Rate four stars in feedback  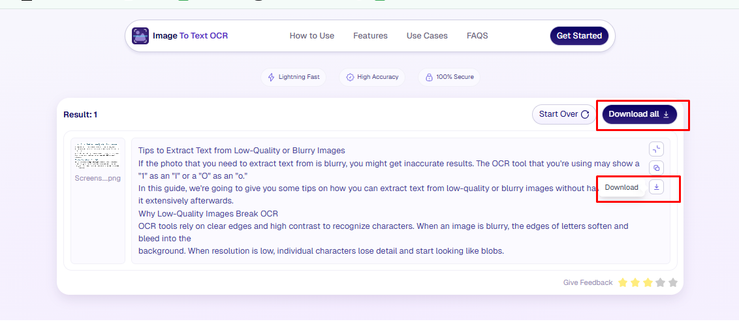tap(661, 282)
